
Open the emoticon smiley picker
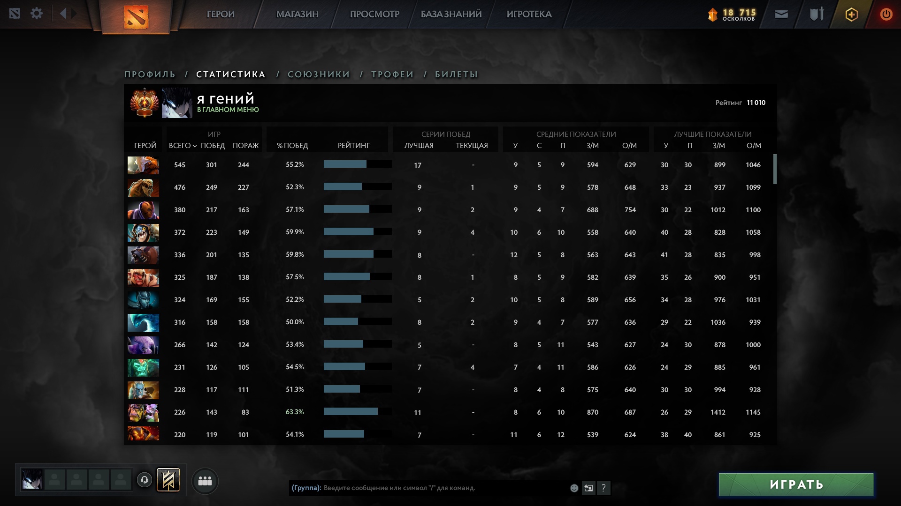coord(574,488)
